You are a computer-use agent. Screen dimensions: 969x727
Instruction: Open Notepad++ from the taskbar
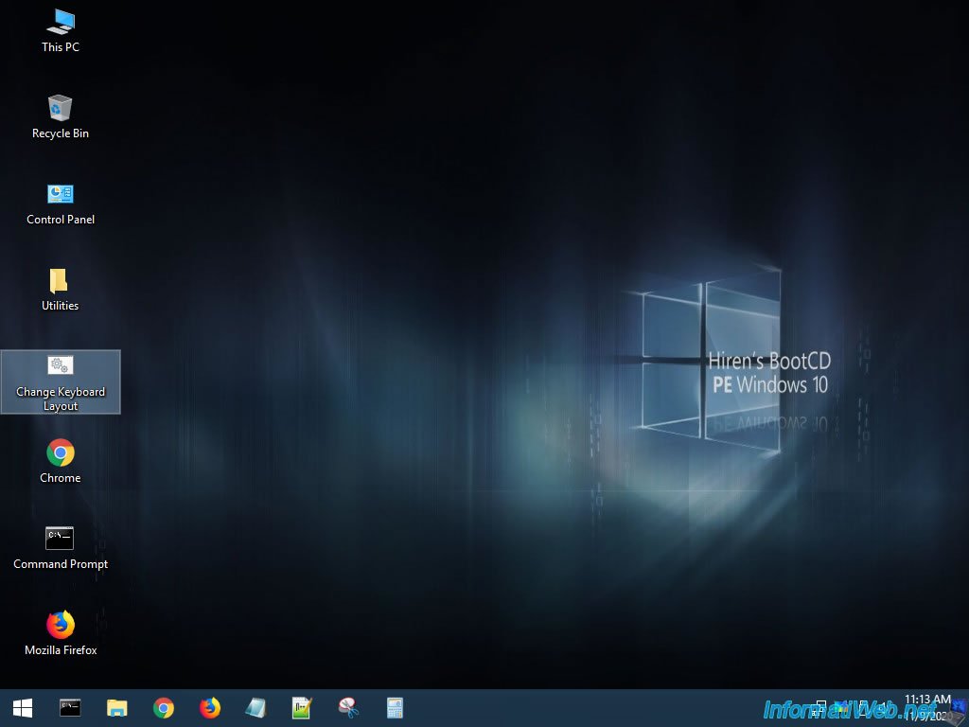pos(302,708)
